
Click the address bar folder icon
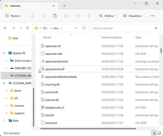coord(36,28)
